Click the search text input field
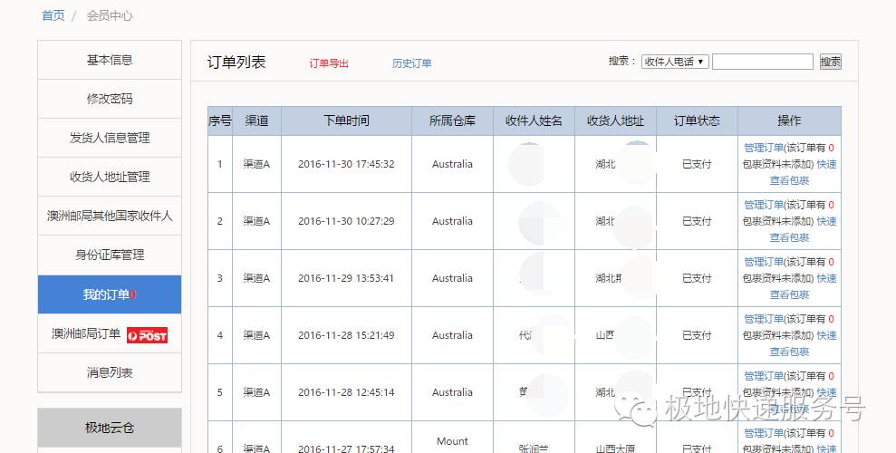Screen dimensions: 896x453 coord(762,62)
